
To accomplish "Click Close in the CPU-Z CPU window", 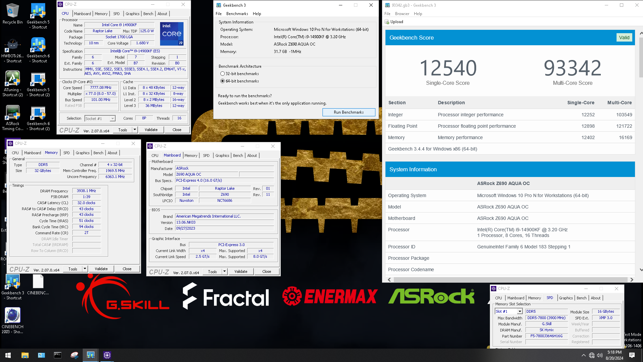I will click(x=177, y=130).
